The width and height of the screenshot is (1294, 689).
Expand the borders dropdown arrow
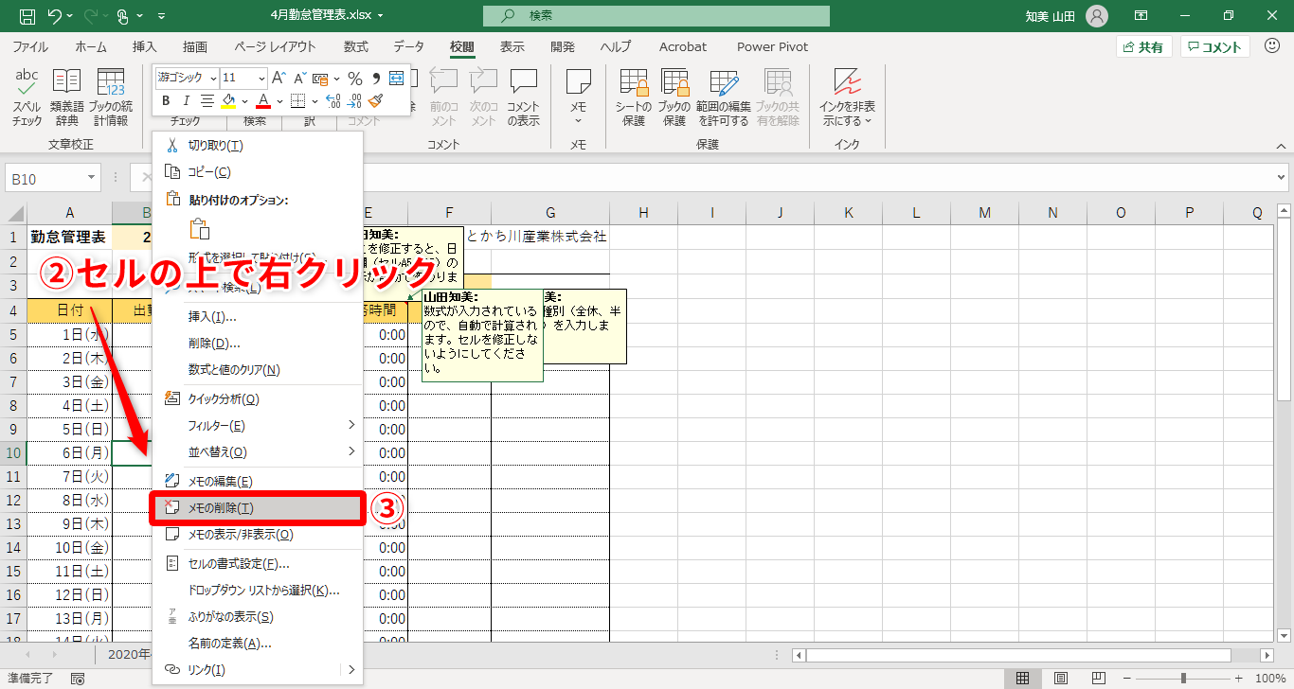315,101
